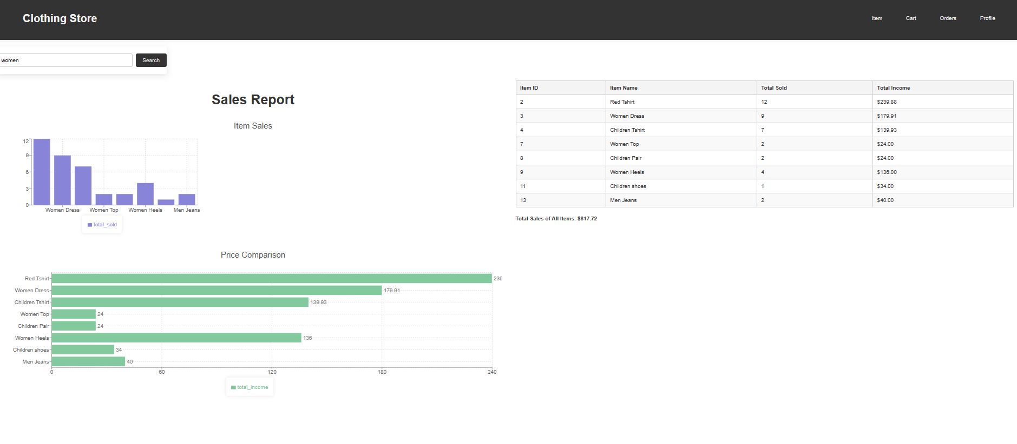Click the Sales Report heading
This screenshot has width=1017, height=444.
(x=253, y=100)
